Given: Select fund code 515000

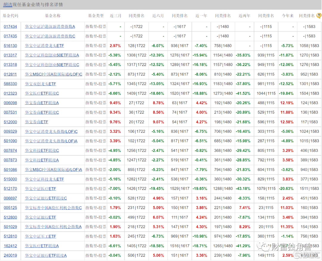Looking at the screenshot, I should [10, 179].
